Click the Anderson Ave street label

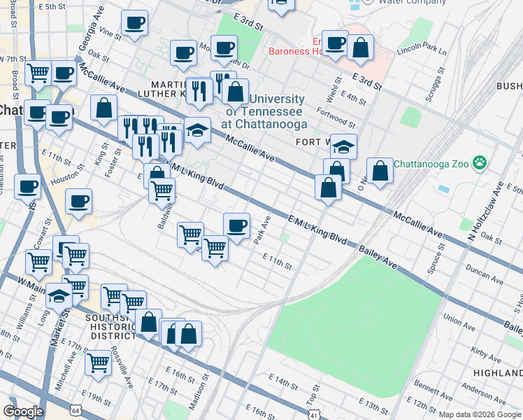tap(484, 393)
